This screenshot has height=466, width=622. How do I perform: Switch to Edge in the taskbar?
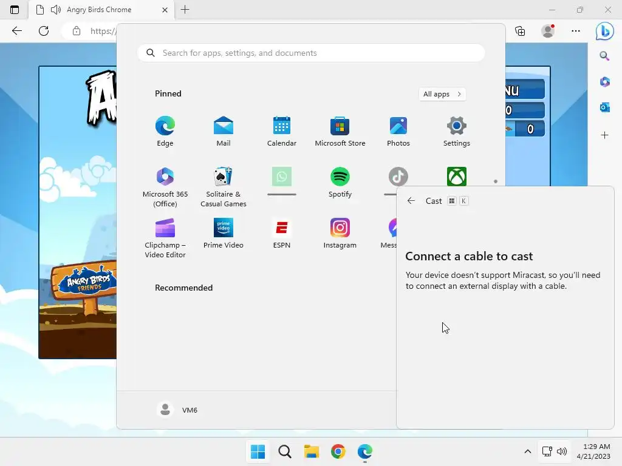click(364, 451)
